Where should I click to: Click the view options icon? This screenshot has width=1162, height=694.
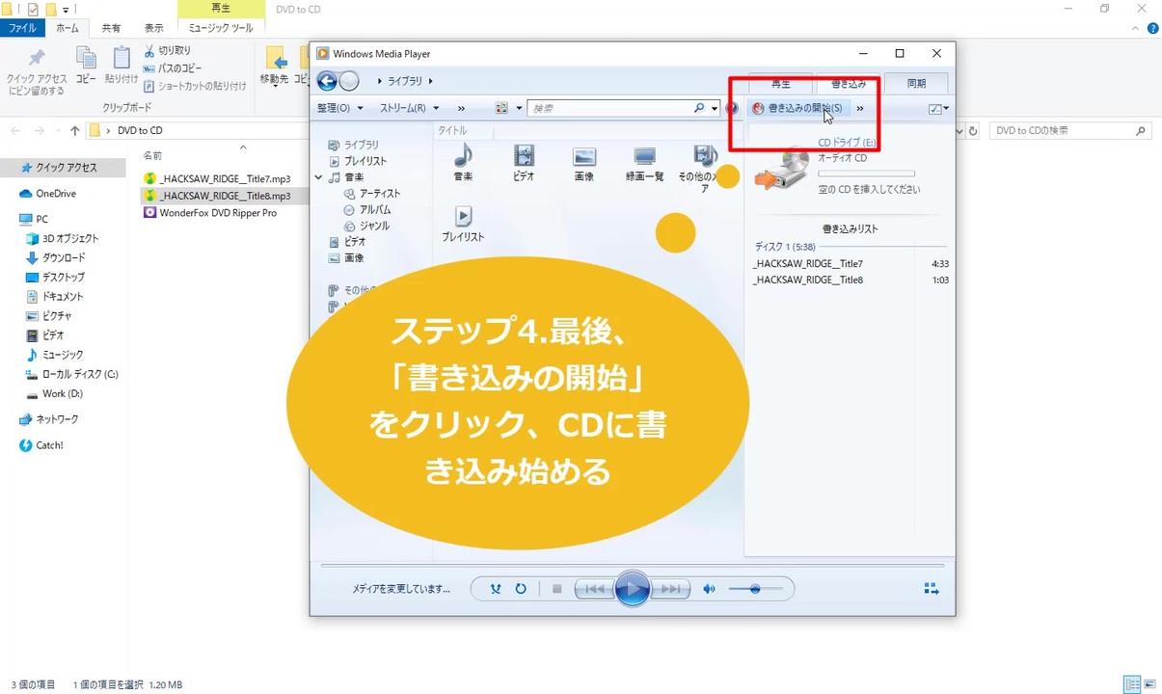pos(501,108)
